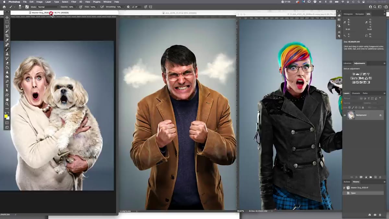
Task: Click the yellow foreground color swatch
Action: [x=6, y=116]
